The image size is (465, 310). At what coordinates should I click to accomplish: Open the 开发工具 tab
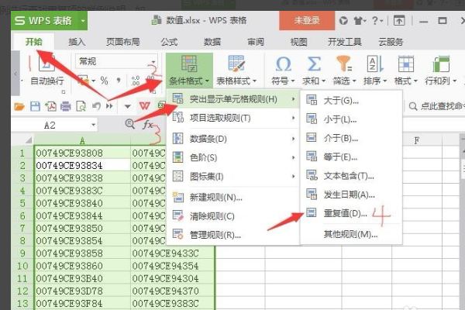pyautogui.click(x=345, y=42)
